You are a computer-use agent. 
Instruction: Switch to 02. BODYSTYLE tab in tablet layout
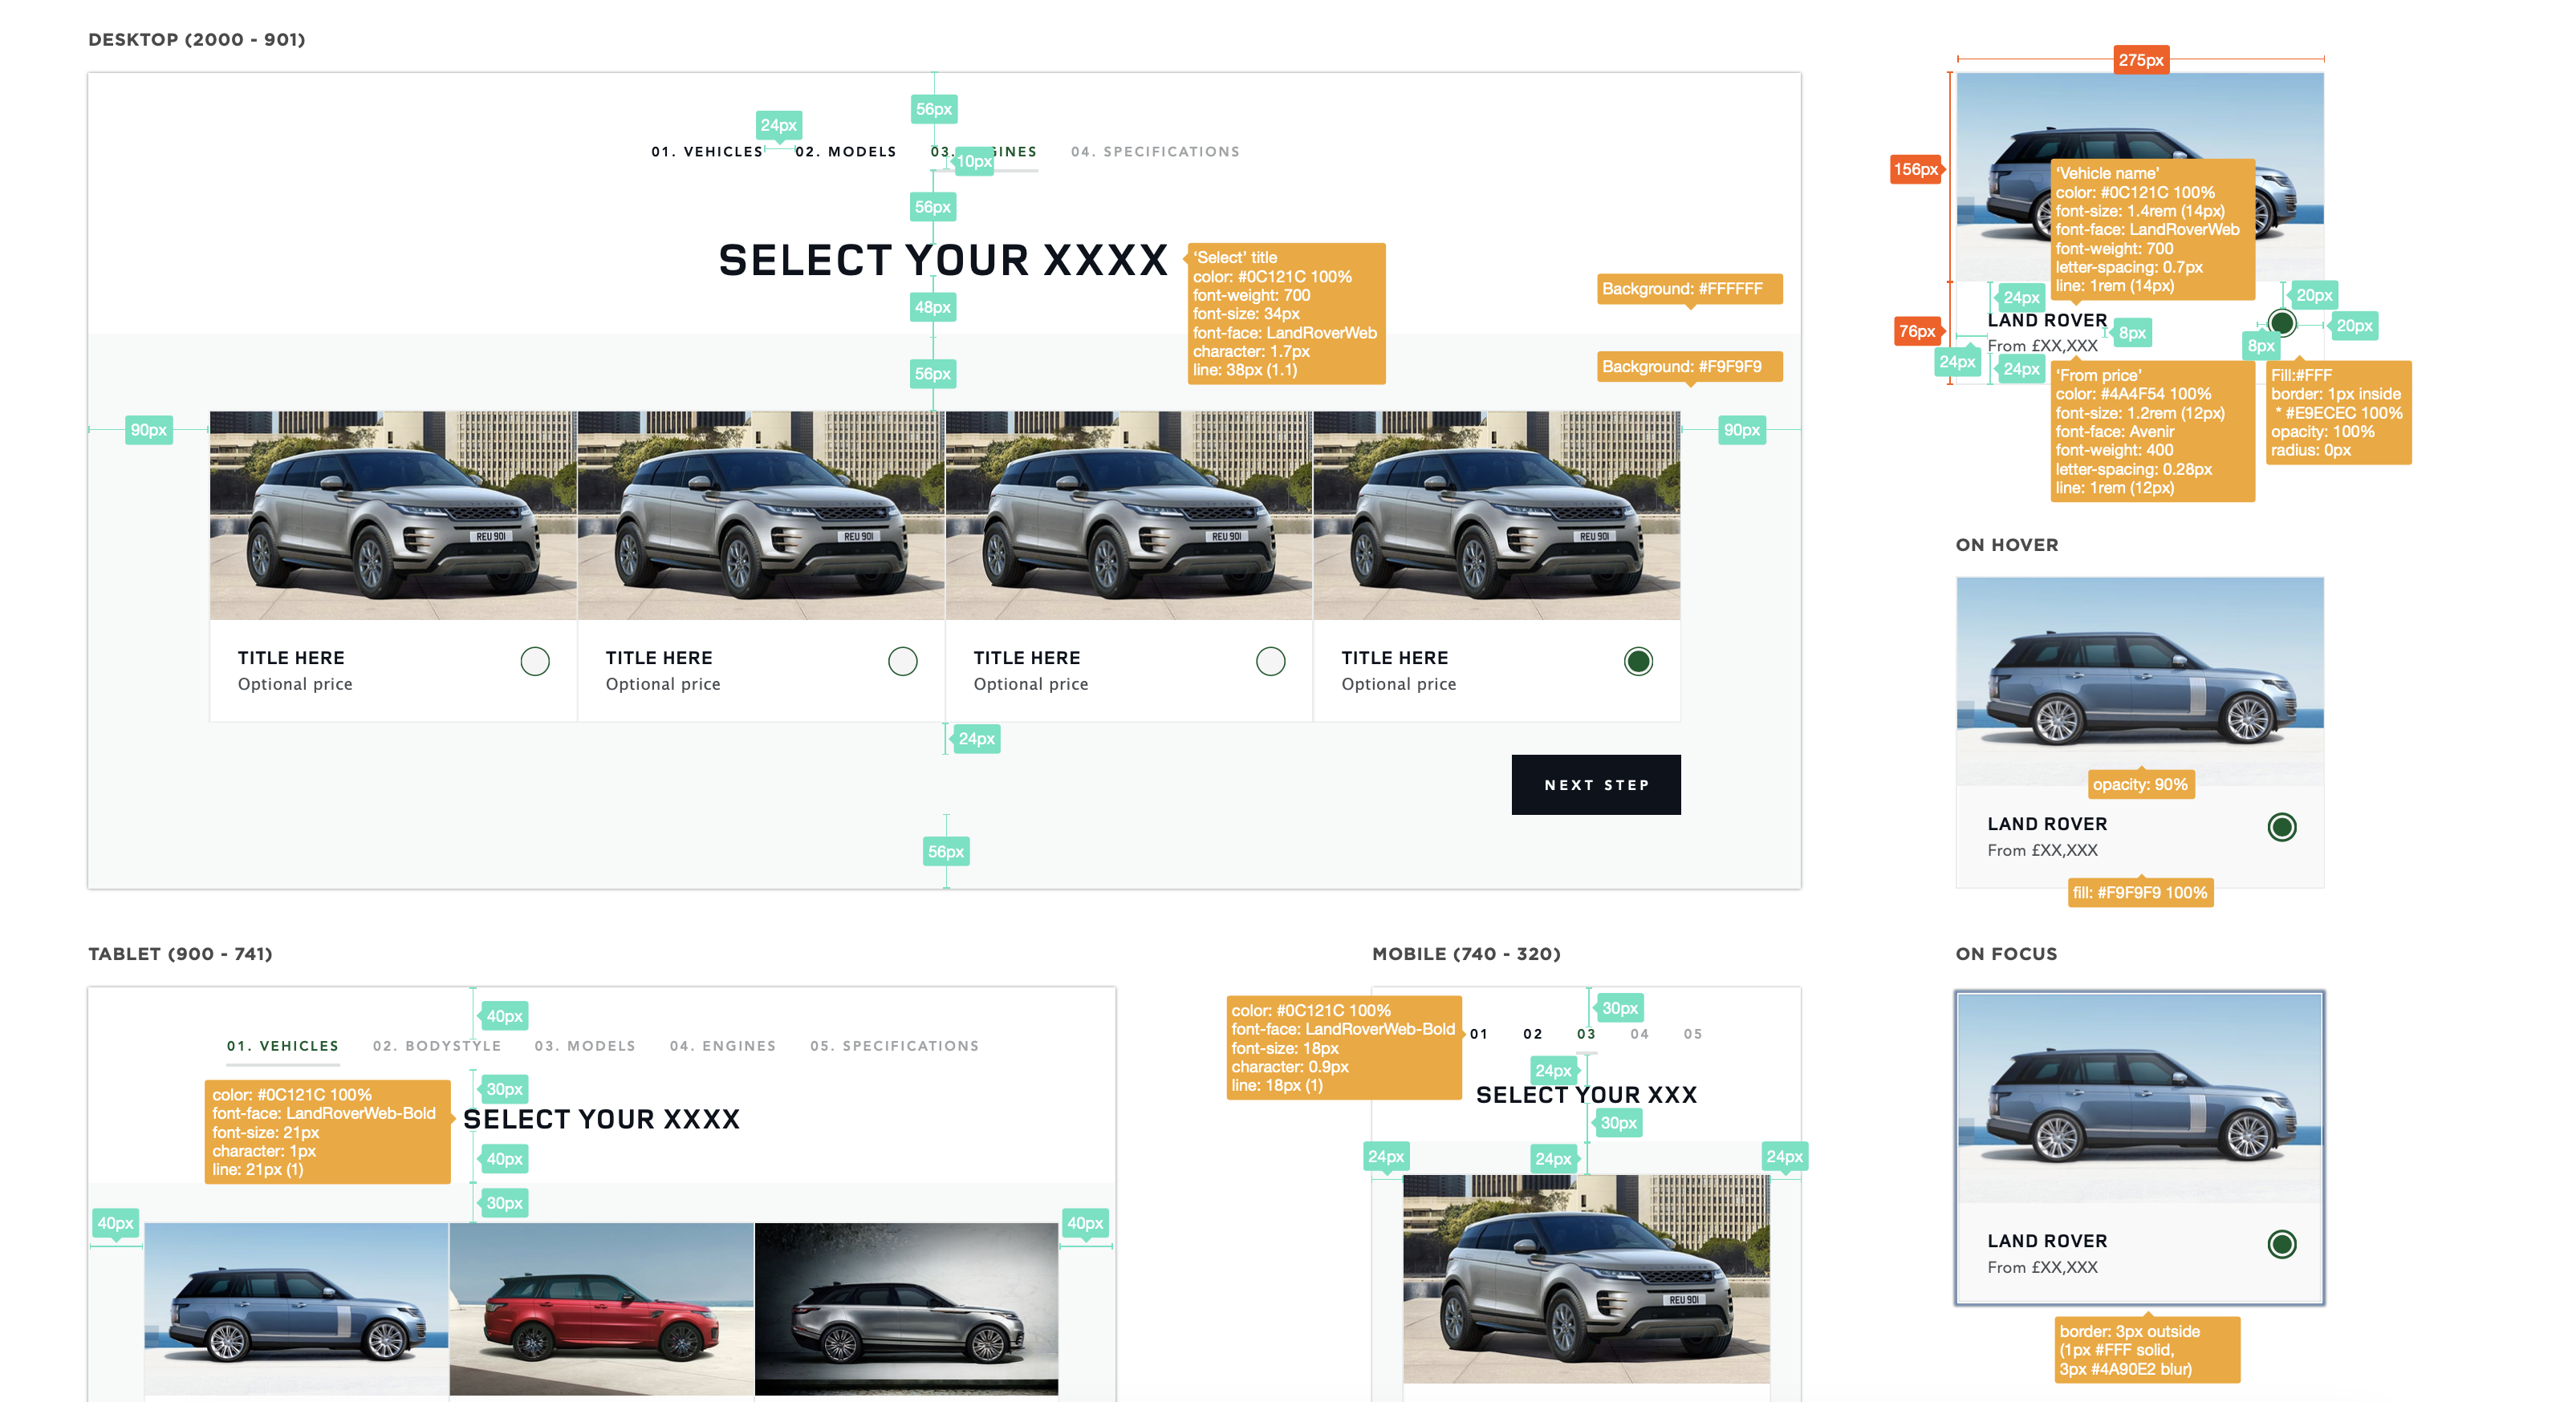[437, 1046]
